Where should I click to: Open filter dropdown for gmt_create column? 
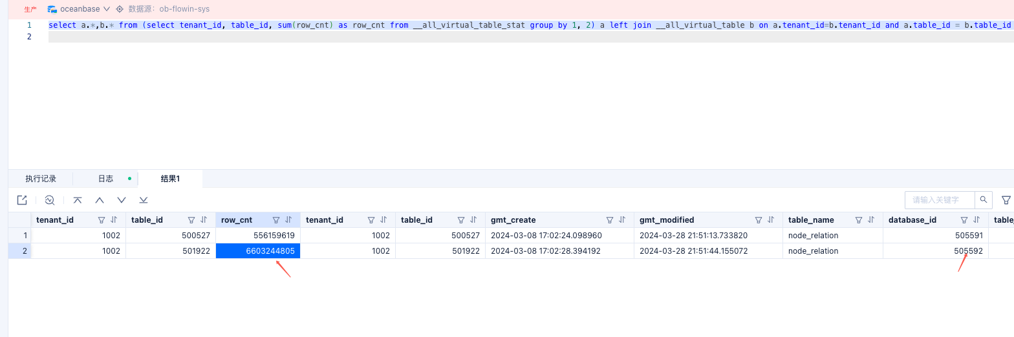coord(610,220)
